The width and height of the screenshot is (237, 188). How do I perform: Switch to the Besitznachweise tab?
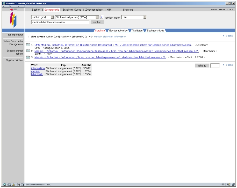tap(118, 30)
